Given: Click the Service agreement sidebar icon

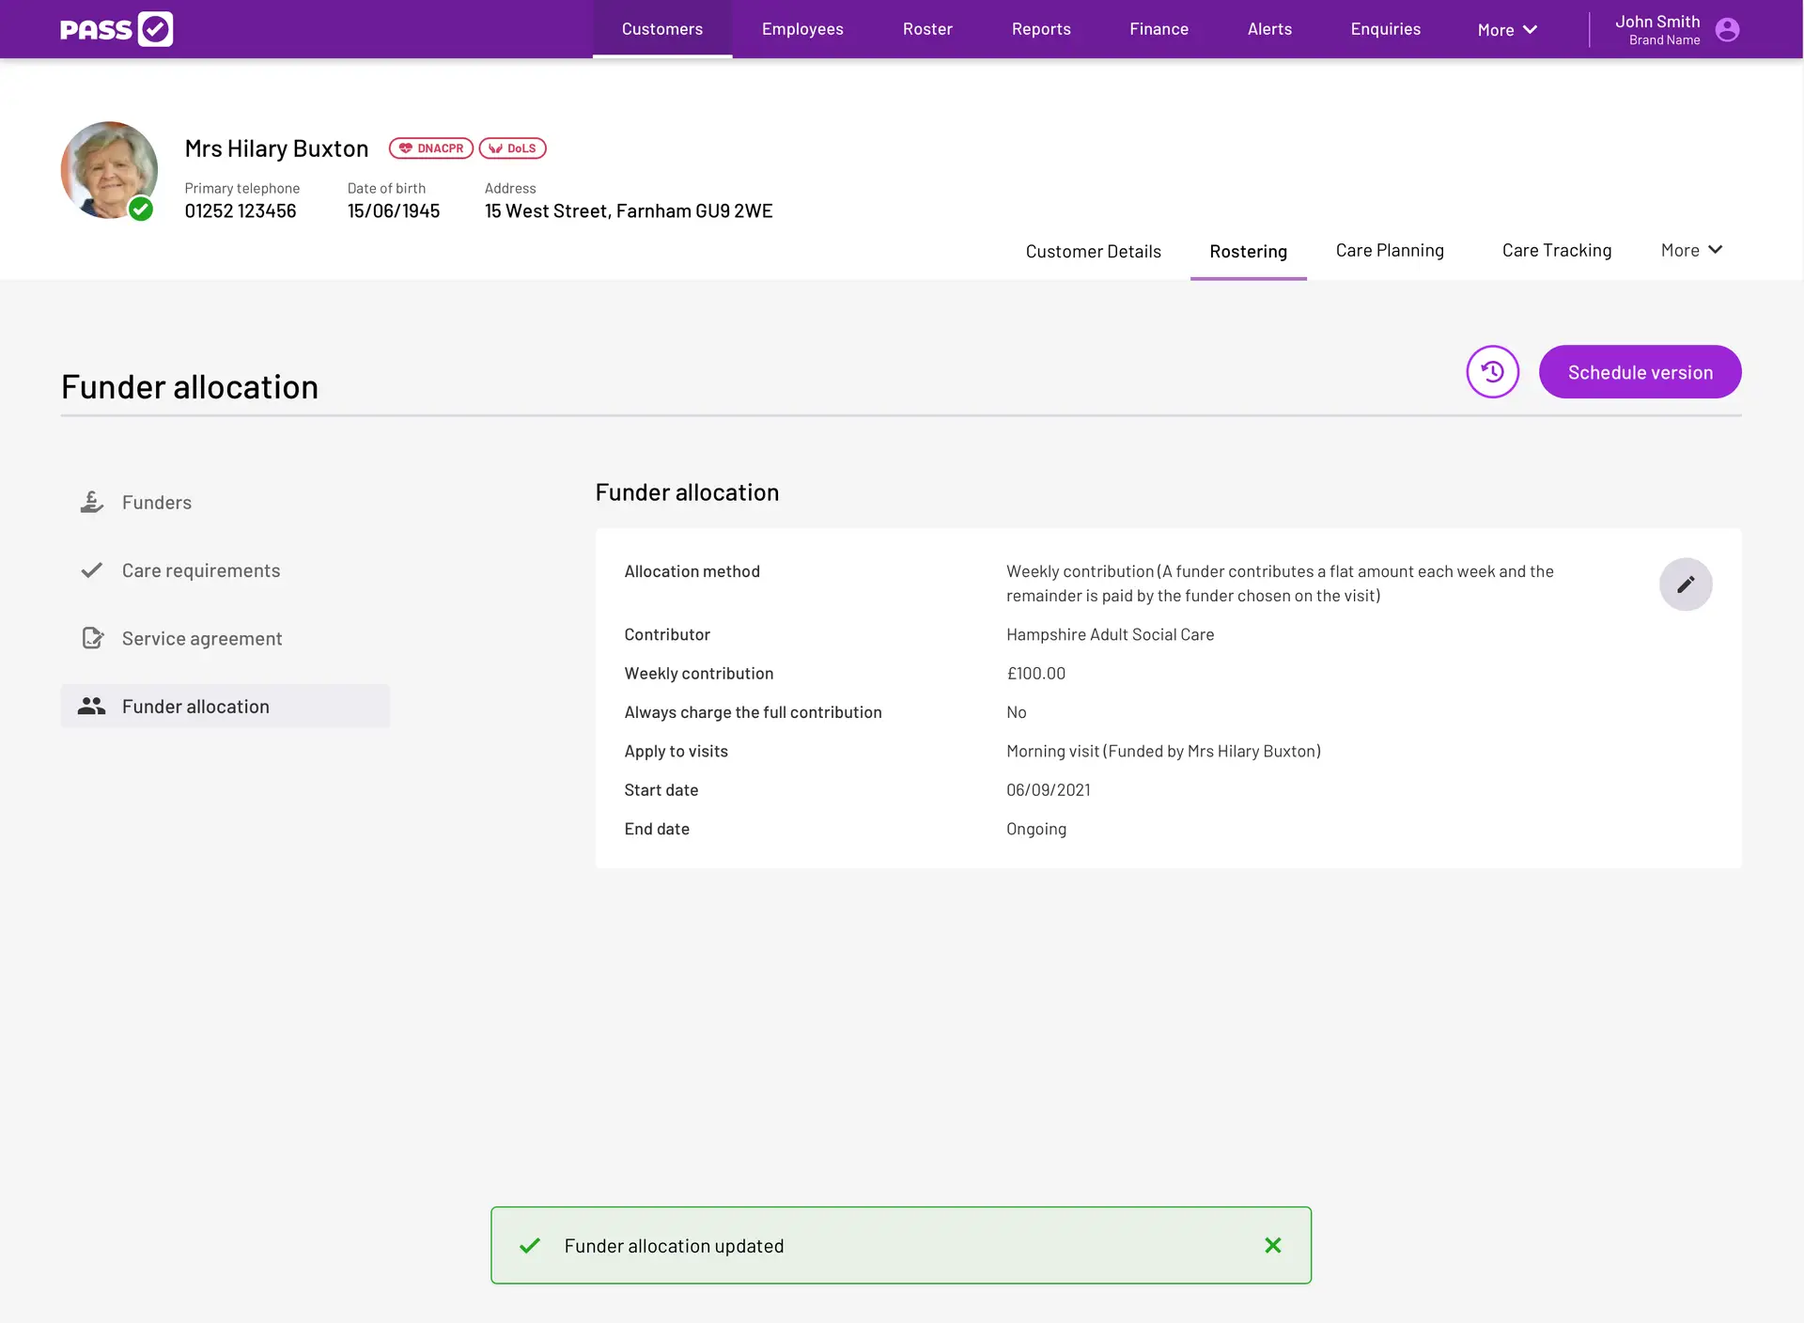Looking at the screenshot, I should coord(89,637).
